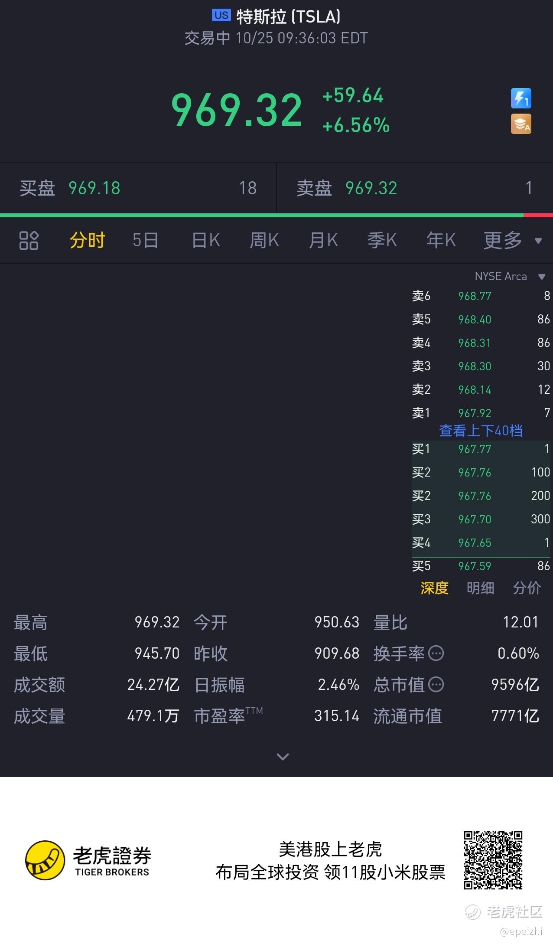Tap the 今开 value 950.63
The height and width of the screenshot is (944, 553).
coord(337,622)
